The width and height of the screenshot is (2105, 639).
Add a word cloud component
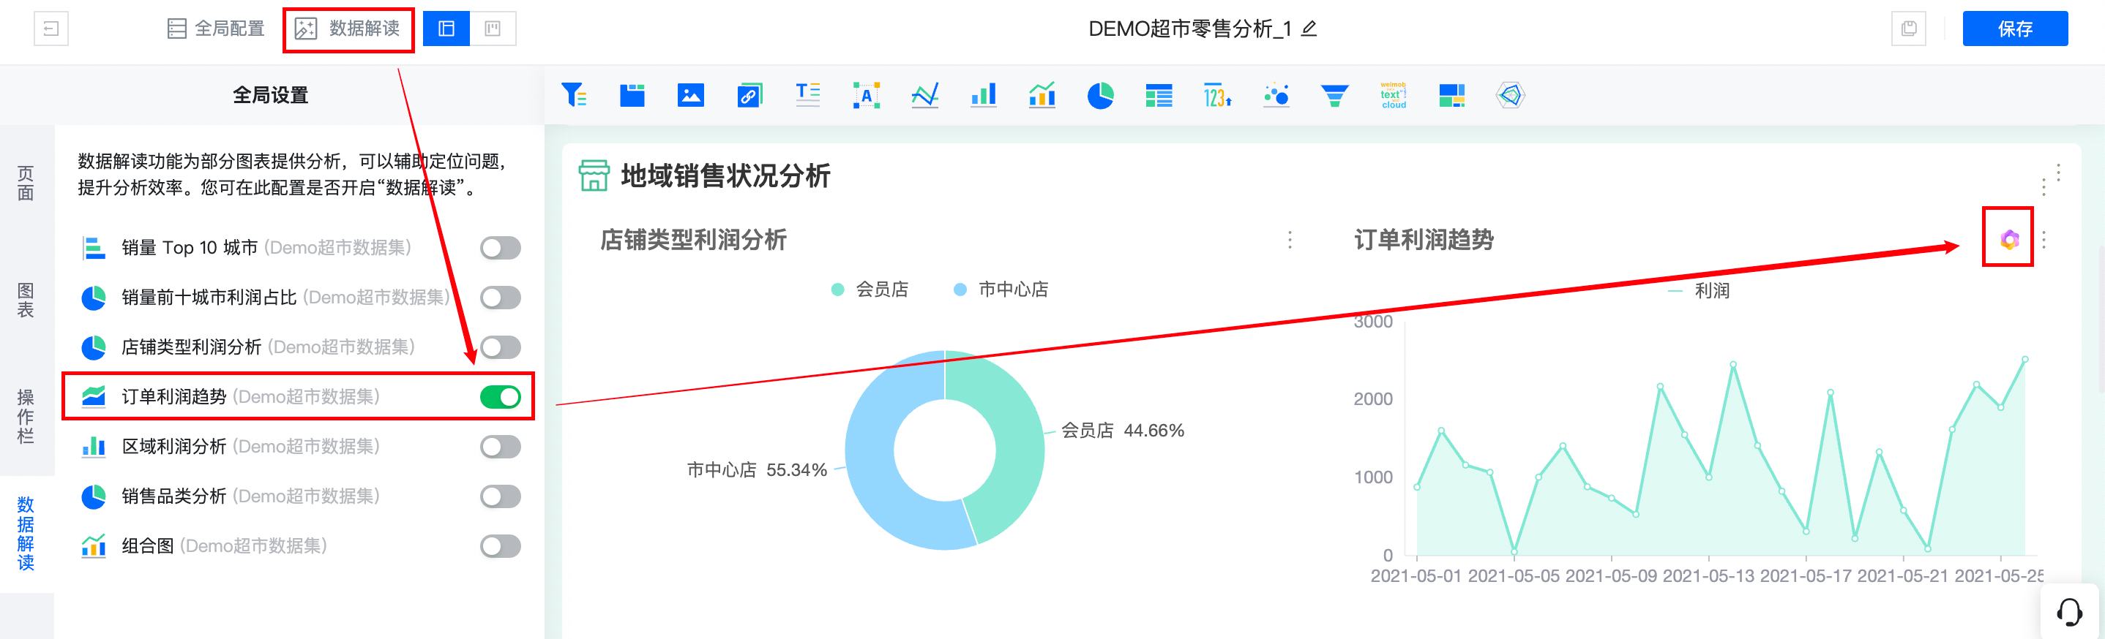coord(1394,96)
